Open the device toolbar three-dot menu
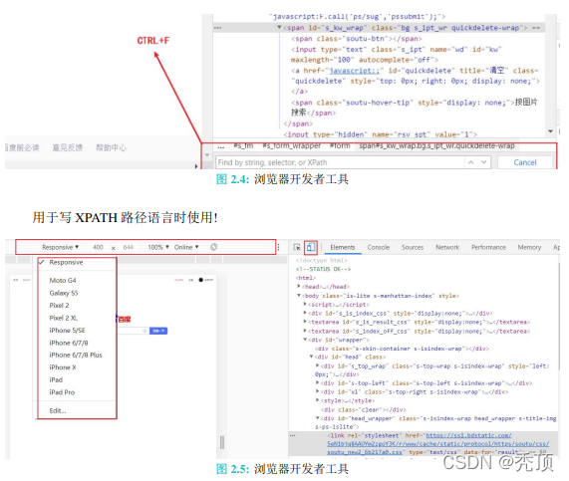 [x=278, y=247]
